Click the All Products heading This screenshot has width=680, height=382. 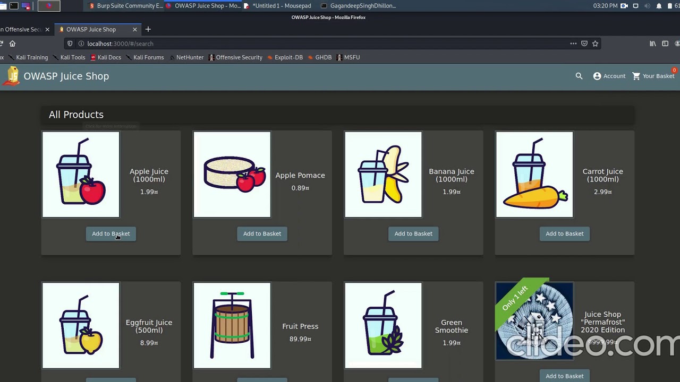[x=76, y=115]
